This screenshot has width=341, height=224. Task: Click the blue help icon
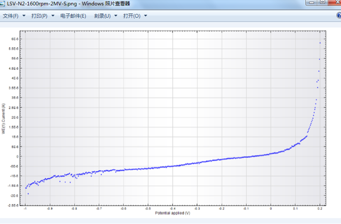pos(339,15)
